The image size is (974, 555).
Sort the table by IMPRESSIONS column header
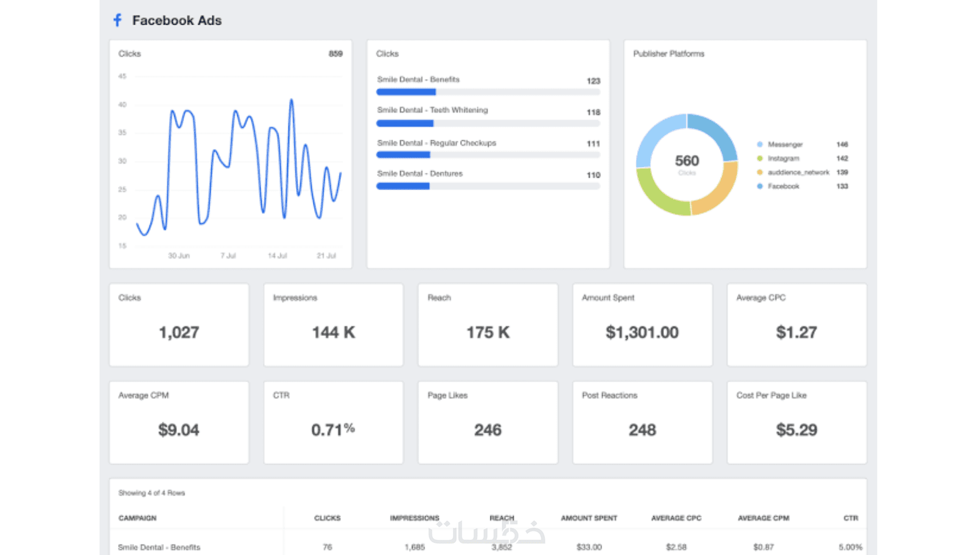pyautogui.click(x=414, y=518)
